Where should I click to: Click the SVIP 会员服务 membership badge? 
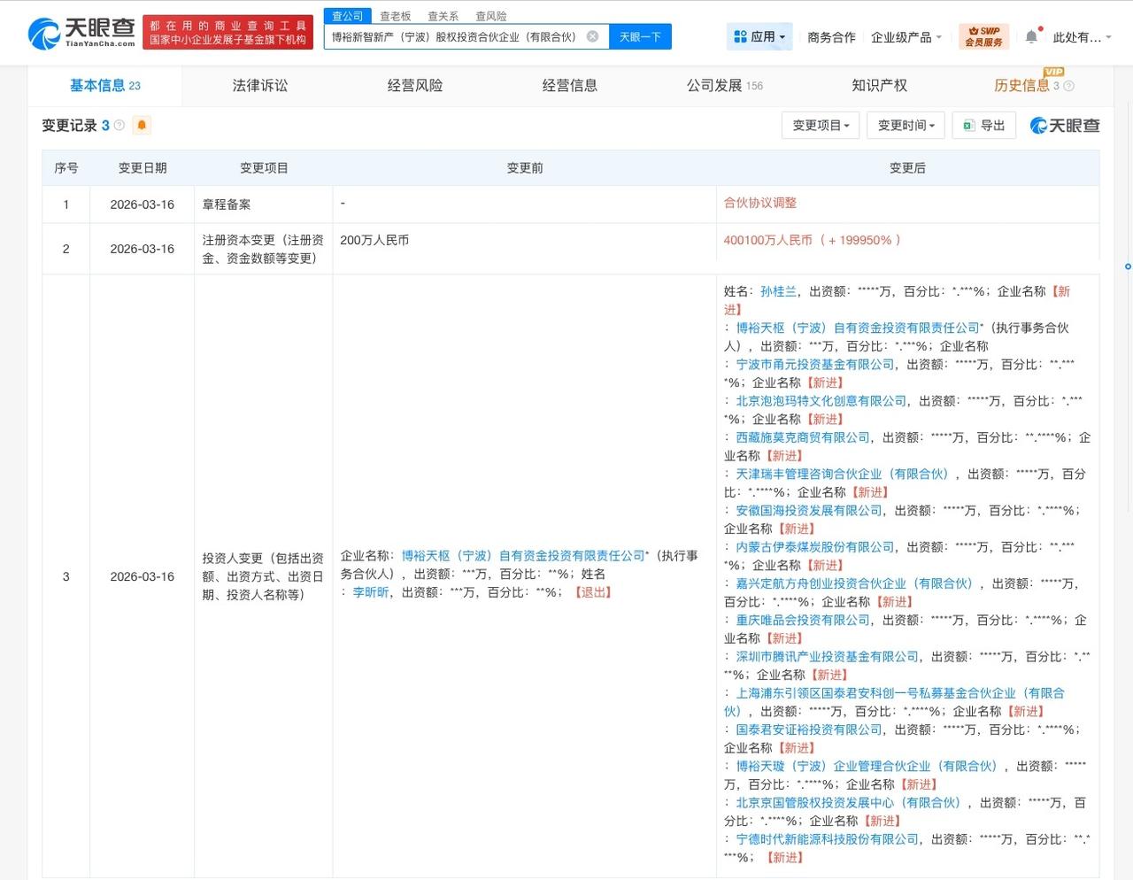point(983,36)
